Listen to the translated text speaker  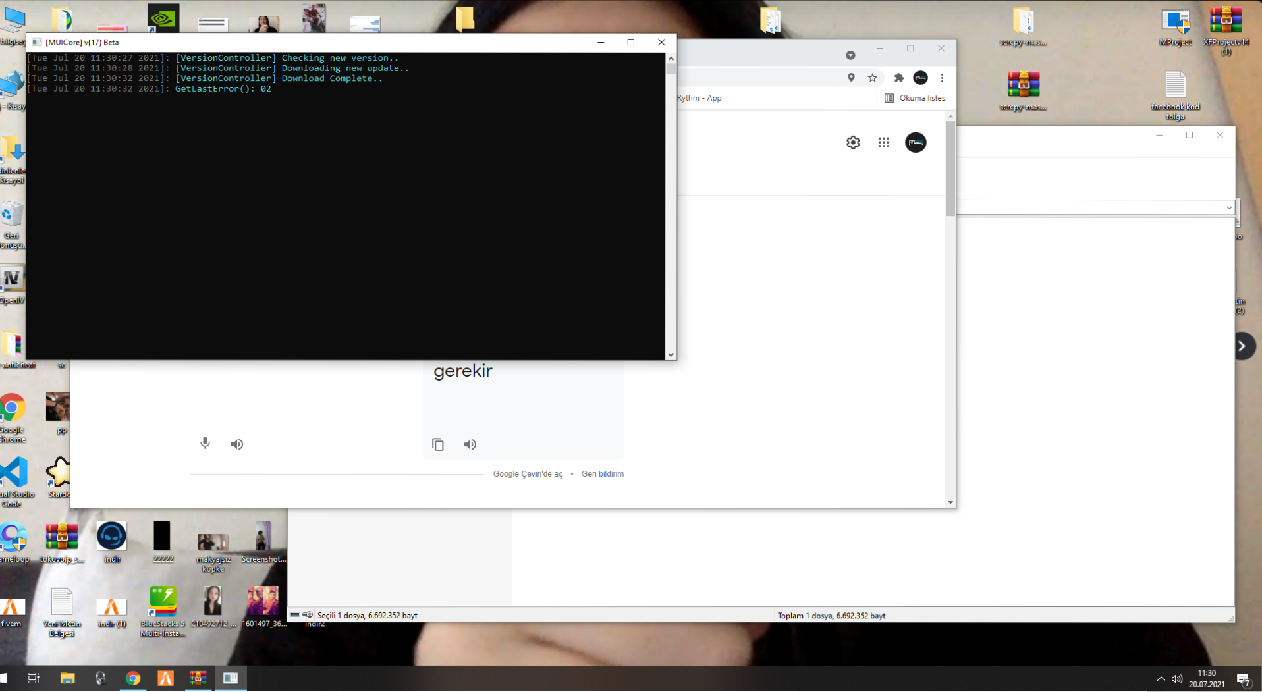470,444
